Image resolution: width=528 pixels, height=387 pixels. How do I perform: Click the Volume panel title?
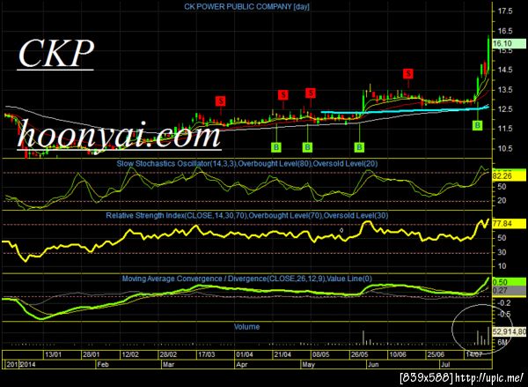pyautogui.click(x=246, y=326)
